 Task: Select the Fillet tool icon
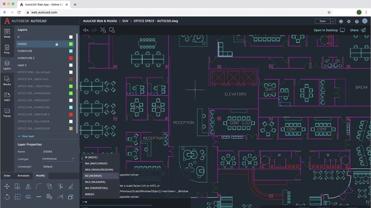[39, 186]
